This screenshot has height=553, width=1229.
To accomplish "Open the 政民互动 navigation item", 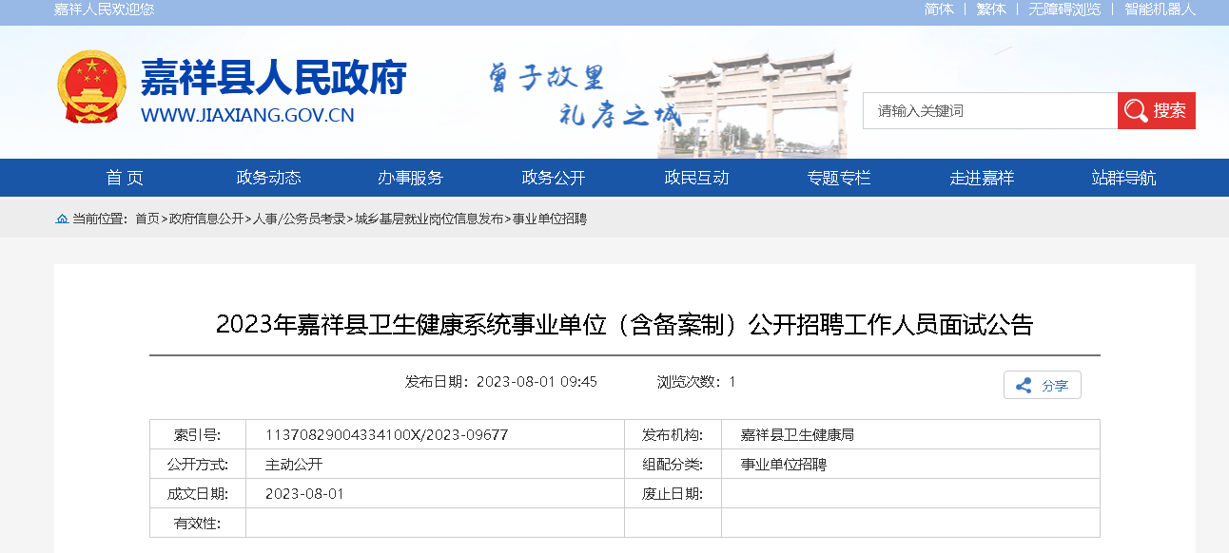I will (696, 178).
